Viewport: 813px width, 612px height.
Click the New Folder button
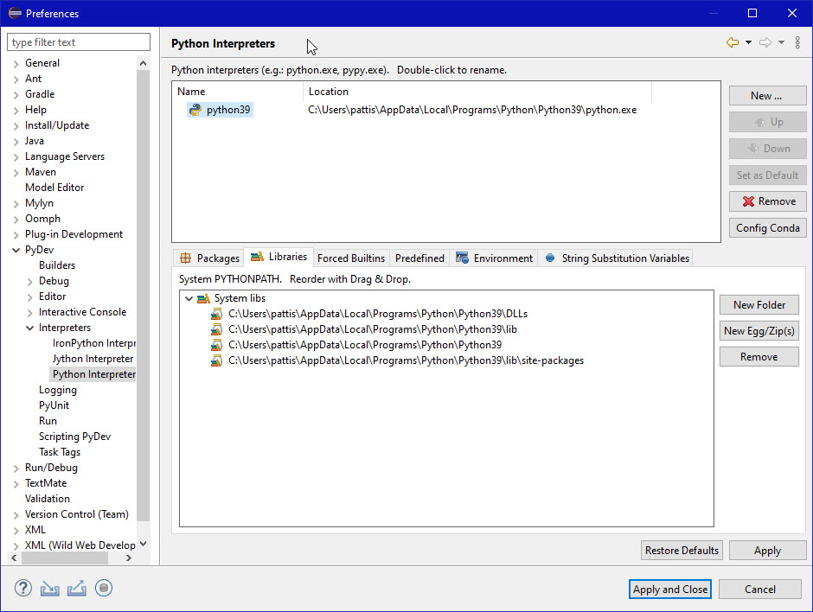(759, 304)
